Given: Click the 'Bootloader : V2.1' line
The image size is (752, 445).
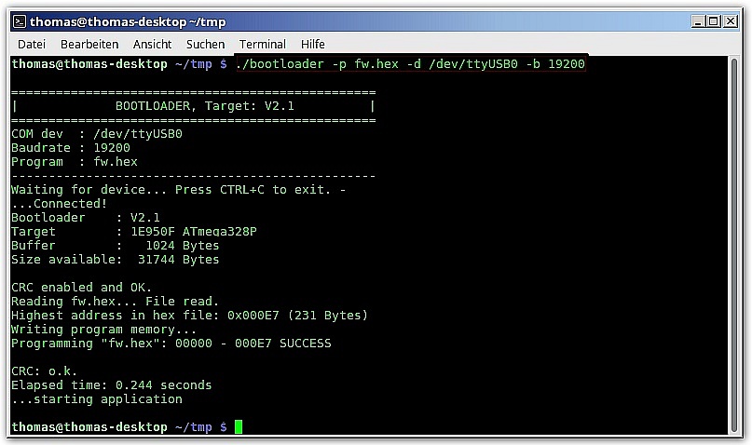Looking at the screenshot, I should (86, 218).
